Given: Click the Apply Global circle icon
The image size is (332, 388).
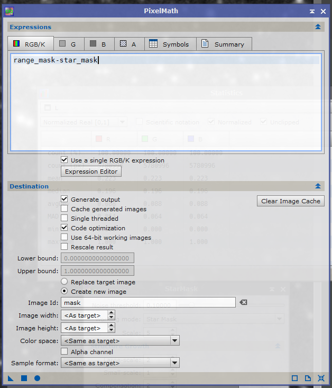Looking at the screenshot, I should (x=38, y=378).
